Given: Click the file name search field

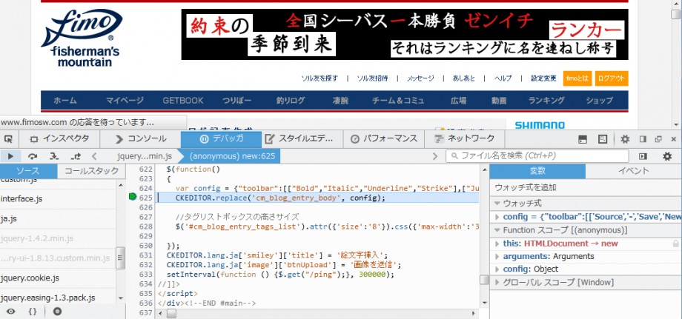Looking at the screenshot, I should (537, 156).
